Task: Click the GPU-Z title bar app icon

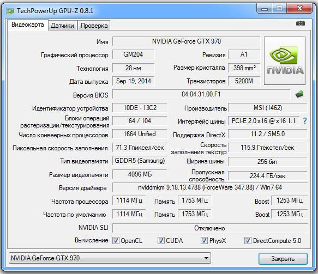Action: (x=10, y=11)
